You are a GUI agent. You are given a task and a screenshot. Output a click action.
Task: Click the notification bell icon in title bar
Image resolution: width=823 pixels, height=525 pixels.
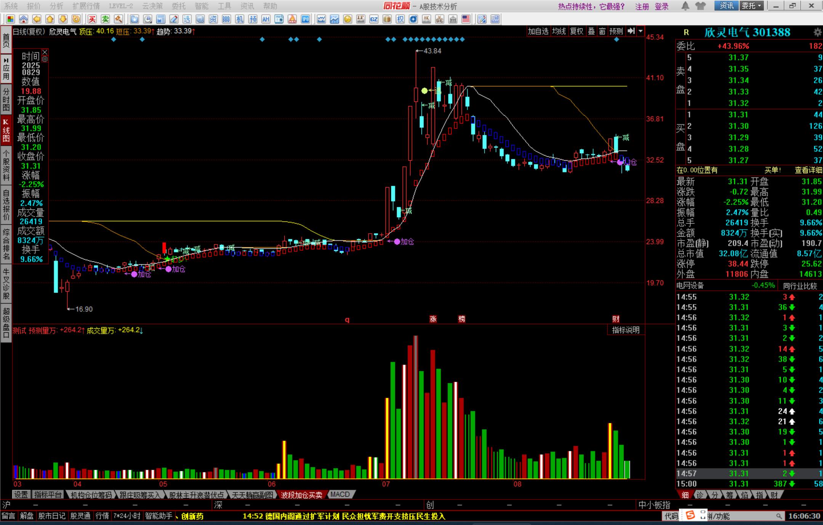685,6
